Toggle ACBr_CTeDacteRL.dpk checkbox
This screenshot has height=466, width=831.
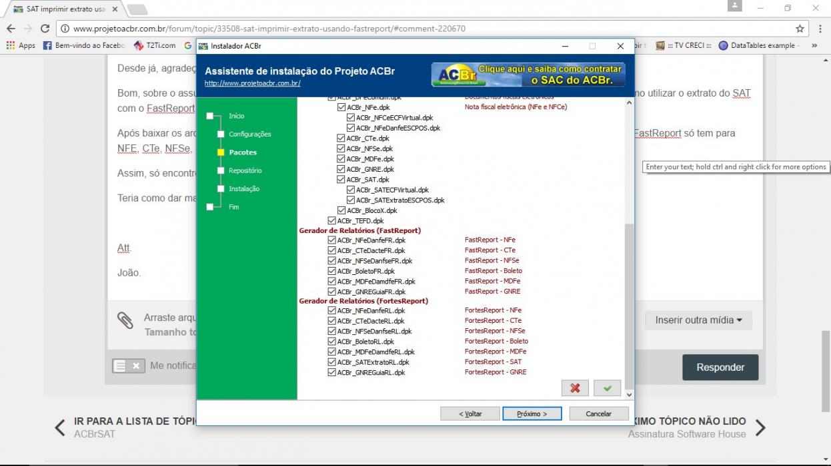coord(332,321)
